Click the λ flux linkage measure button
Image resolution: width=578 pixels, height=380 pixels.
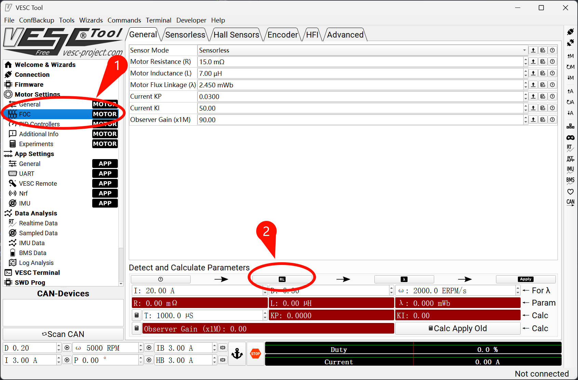pos(404,279)
